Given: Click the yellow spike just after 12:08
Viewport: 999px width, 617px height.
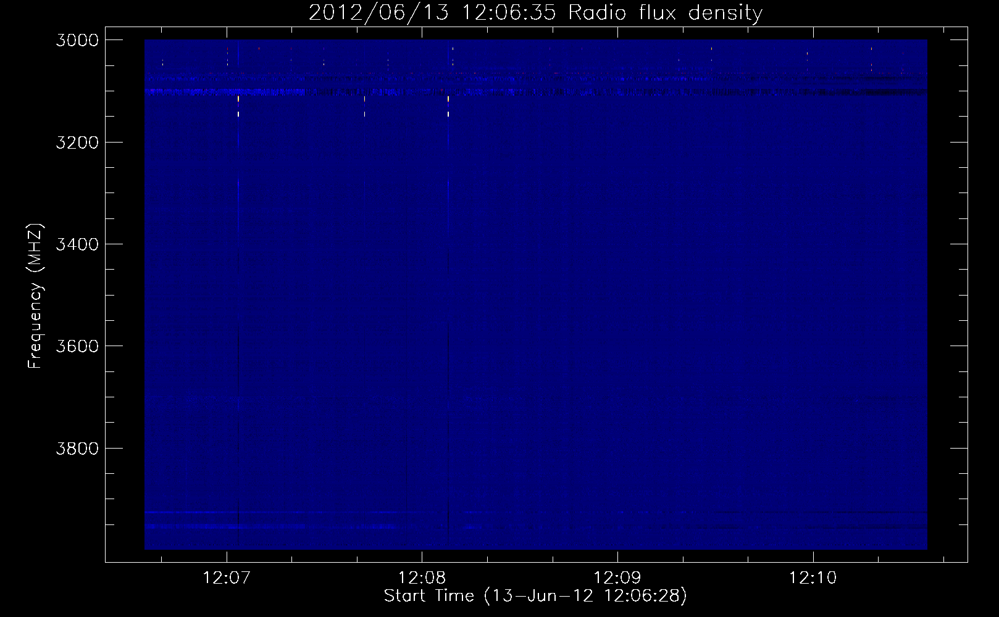Looking at the screenshot, I should [x=448, y=106].
